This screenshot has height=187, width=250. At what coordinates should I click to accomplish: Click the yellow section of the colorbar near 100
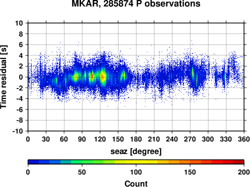[136, 162]
